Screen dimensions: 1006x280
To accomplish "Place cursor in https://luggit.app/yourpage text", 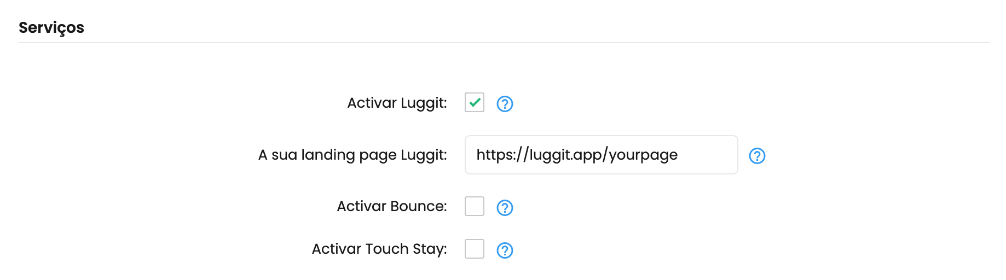I will point(577,155).
